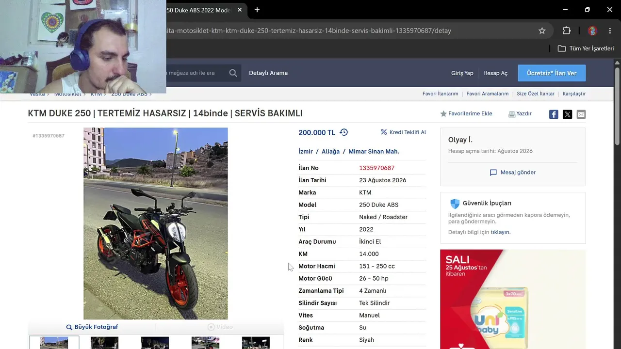
Task: Click the 200.000 TL price
Action: point(317,132)
